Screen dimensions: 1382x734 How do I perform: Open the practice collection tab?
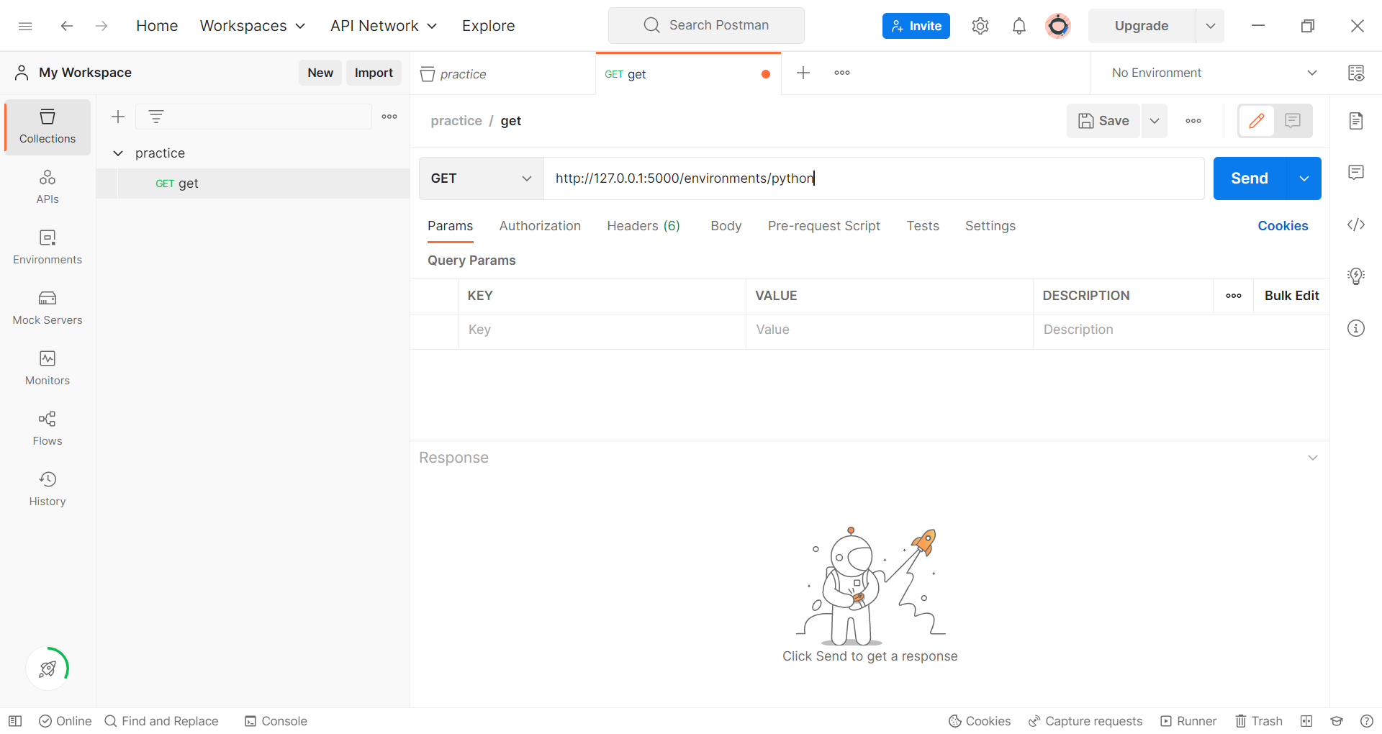pyautogui.click(x=502, y=73)
